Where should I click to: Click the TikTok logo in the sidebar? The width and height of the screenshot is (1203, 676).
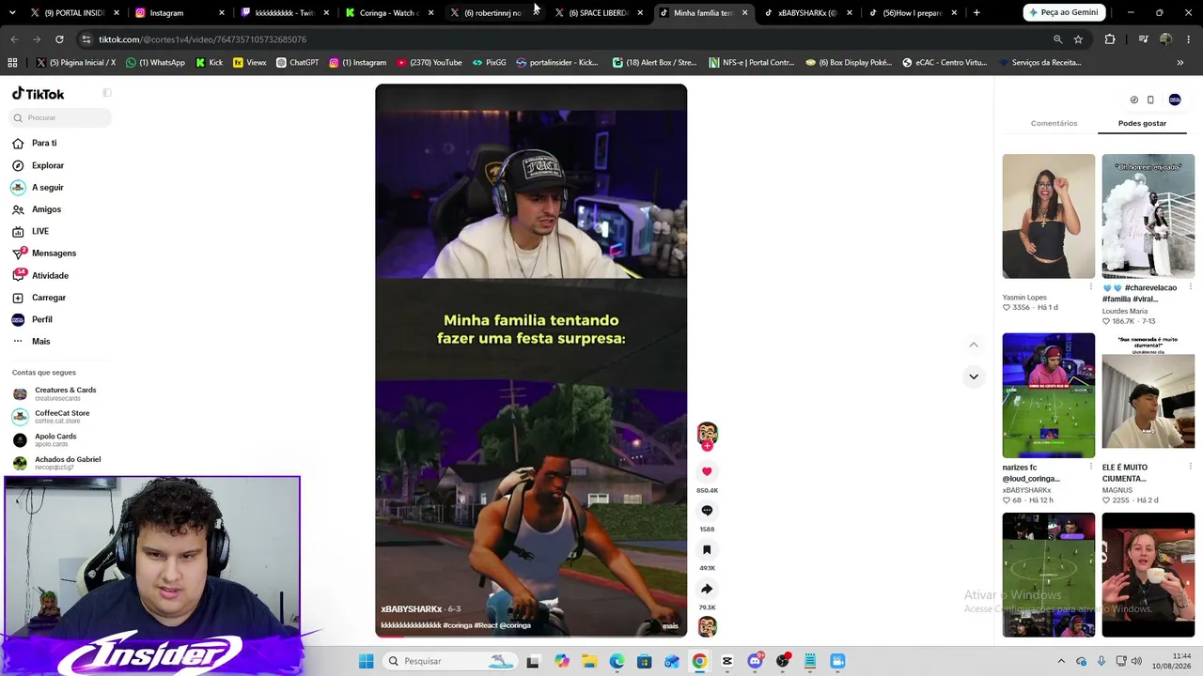[39, 94]
